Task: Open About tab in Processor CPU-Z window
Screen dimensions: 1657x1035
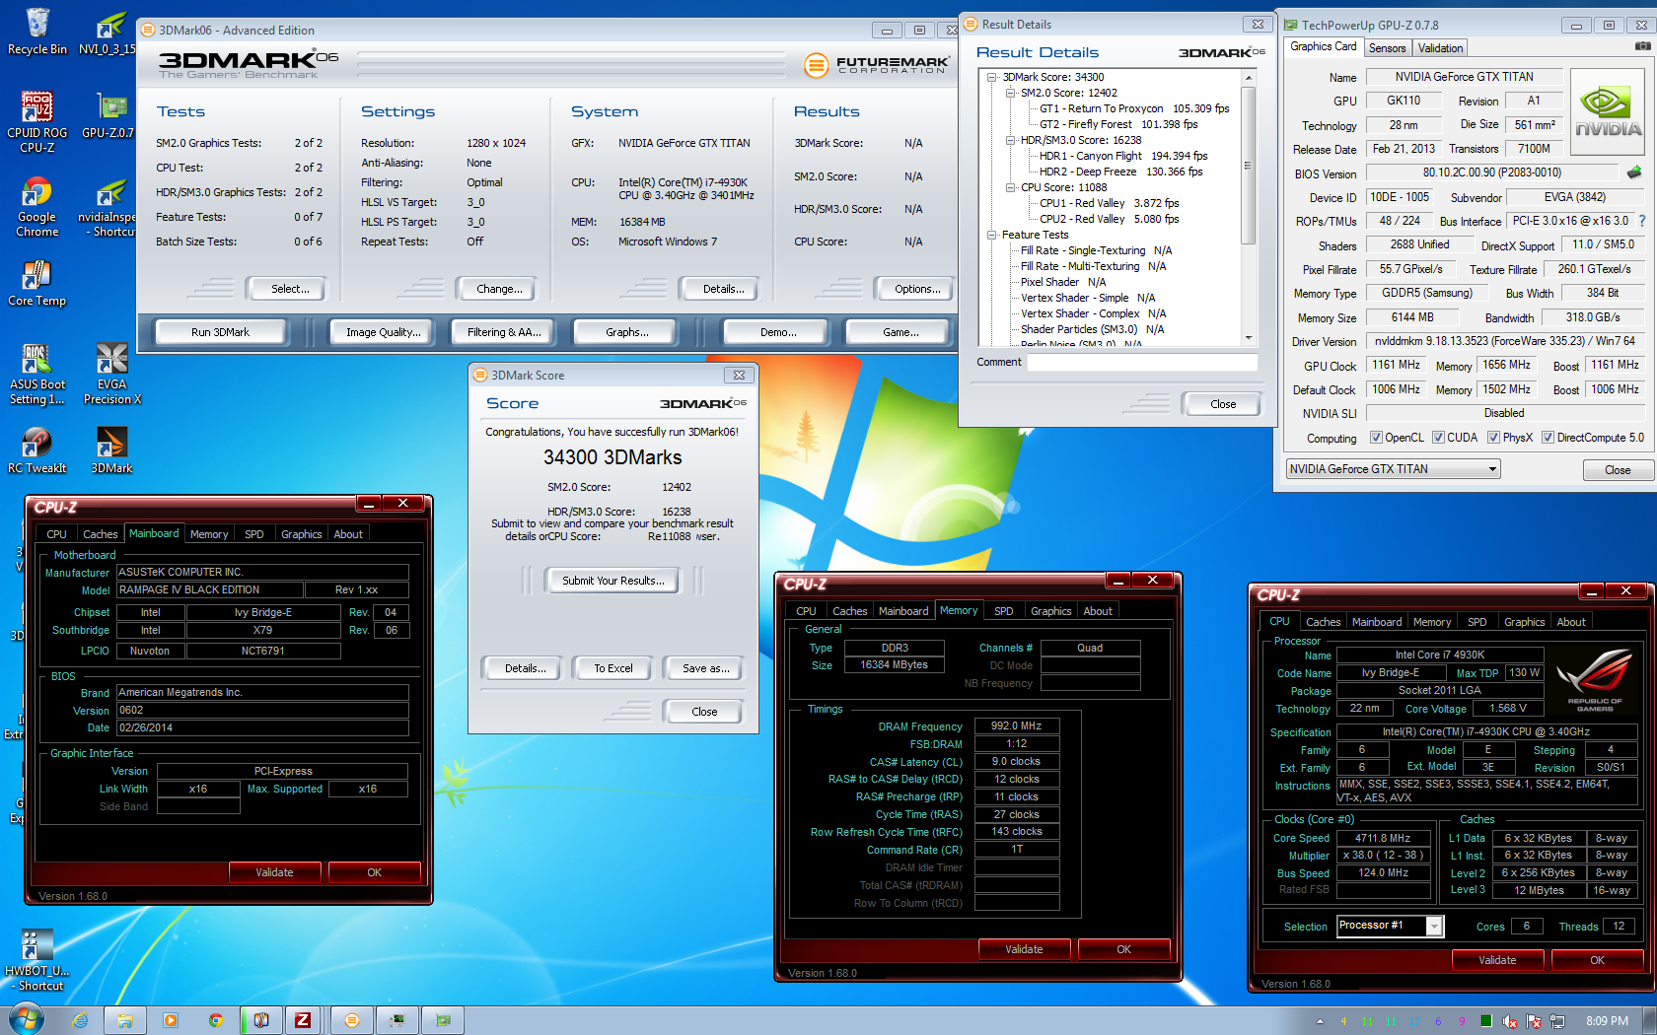Action: pyautogui.click(x=1571, y=622)
